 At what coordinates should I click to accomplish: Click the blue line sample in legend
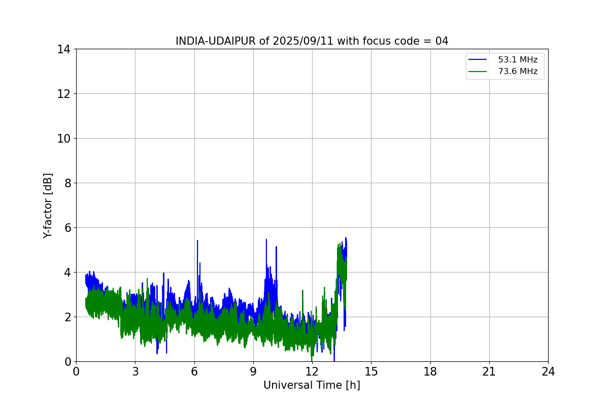click(479, 60)
